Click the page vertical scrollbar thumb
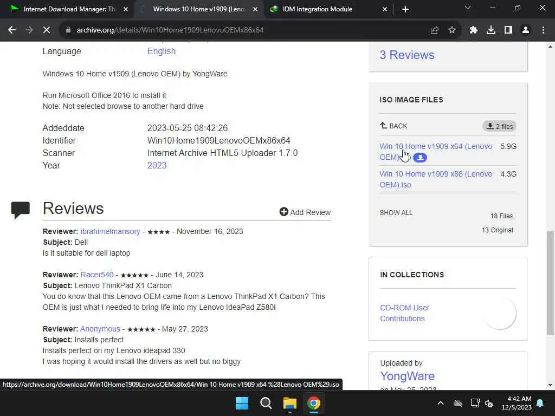Viewport: 555px width, 416px height. pos(550,283)
